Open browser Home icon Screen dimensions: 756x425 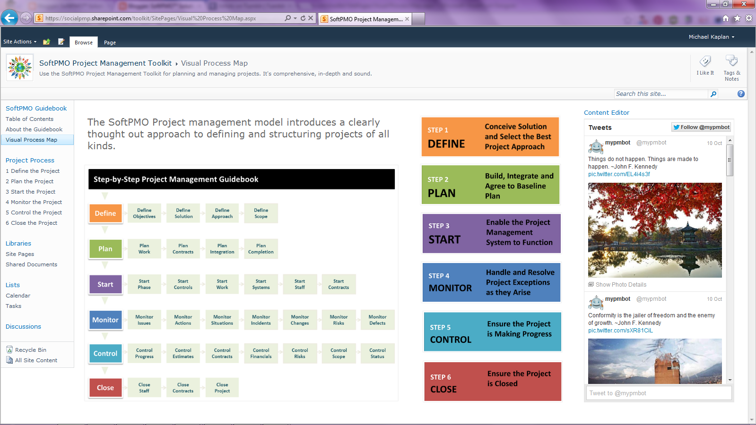coord(726,18)
